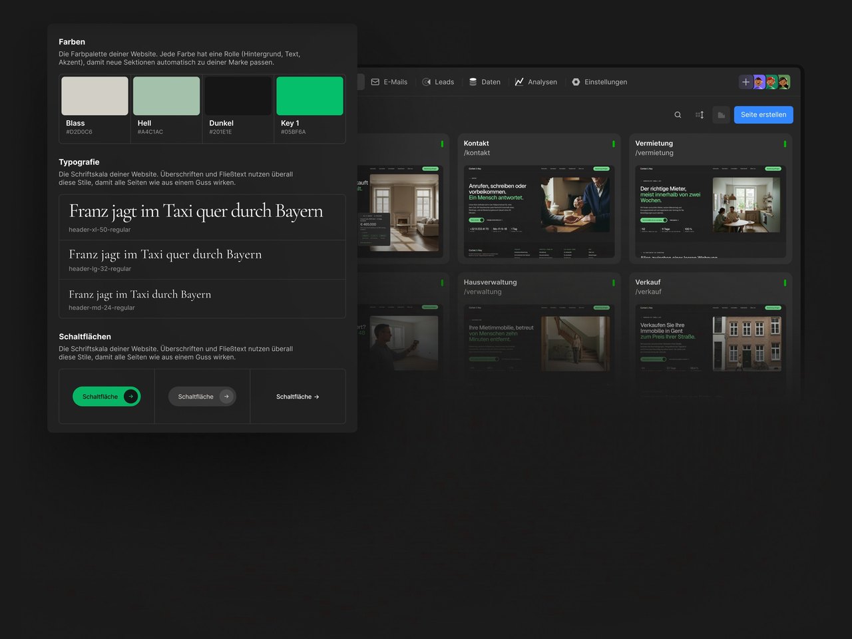This screenshot has height=639, width=852.
Task: Select the avatar with the purple background
Action: [x=759, y=82]
